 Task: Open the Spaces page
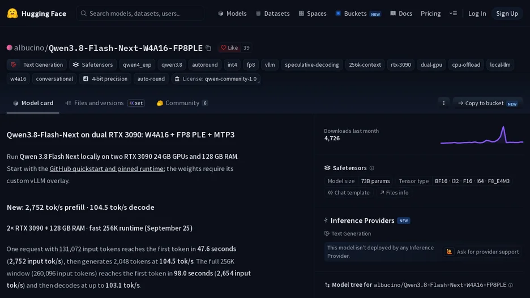coord(313,14)
